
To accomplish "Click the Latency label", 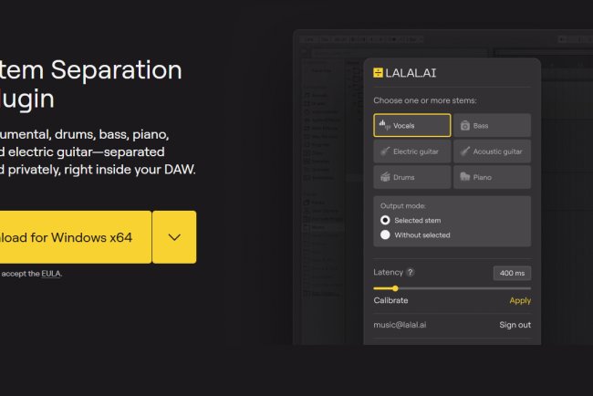I will (x=388, y=272).
